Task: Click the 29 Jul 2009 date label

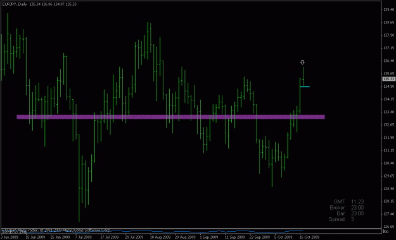Action: coord(134,237)
